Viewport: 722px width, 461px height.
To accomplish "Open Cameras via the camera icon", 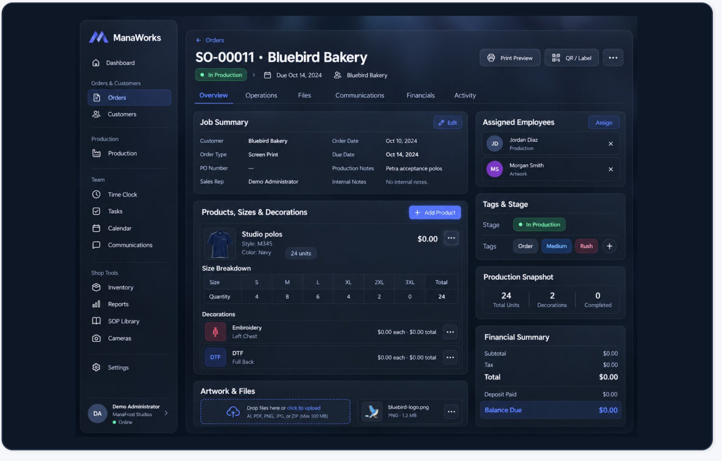I will 96,338.
